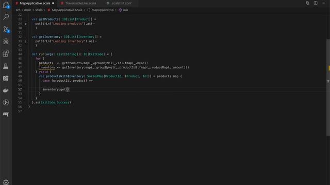Click 'yield' keyword on line 48
This screenshot has width=330, height=185.
point(43,72)
